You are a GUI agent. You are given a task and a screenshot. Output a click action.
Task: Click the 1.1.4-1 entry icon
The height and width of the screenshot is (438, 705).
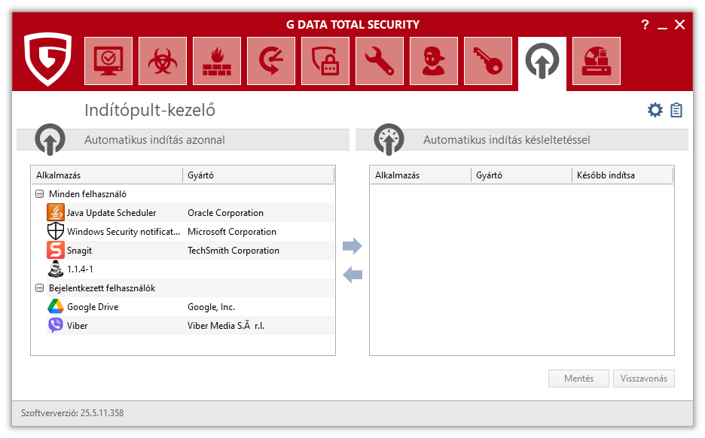click(x=55, y=269)
